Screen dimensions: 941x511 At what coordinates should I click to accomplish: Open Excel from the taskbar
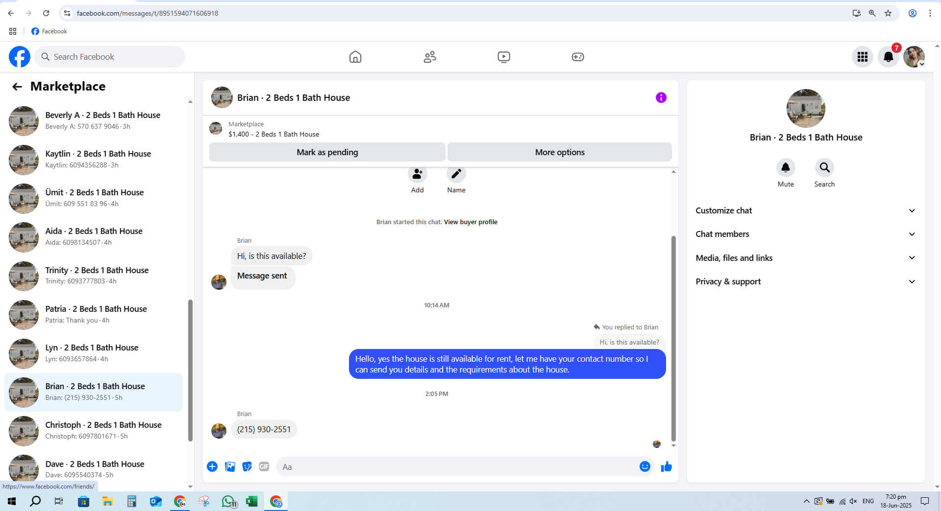pyautogui.click(x=251, y=501)
